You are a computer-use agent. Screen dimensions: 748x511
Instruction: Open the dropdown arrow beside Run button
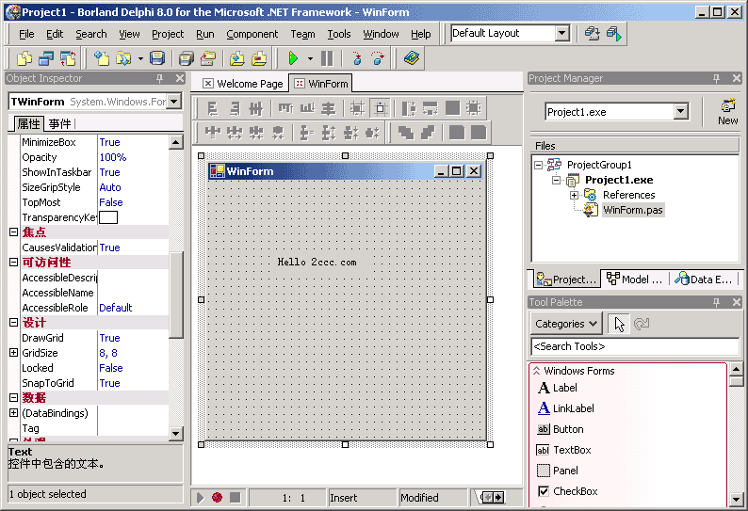(x=310, y=58)
